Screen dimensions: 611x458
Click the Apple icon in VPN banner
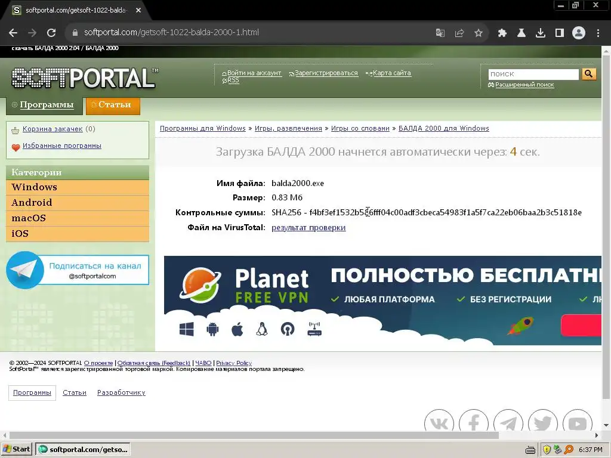point(237,329)
